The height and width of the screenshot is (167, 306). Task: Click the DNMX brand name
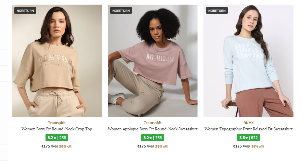[x=248, y=123]
